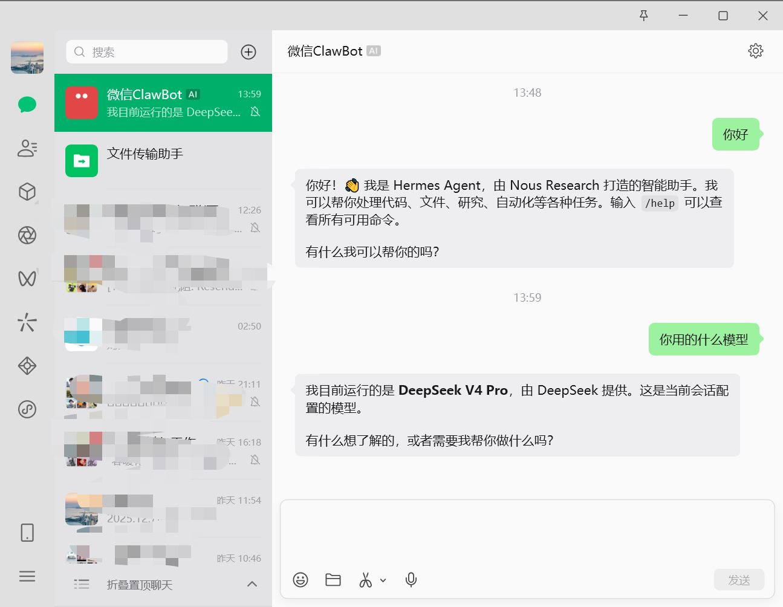Screen dimensions: 783x607
Task: Open the emoji picker
Action: pos(301,580)
